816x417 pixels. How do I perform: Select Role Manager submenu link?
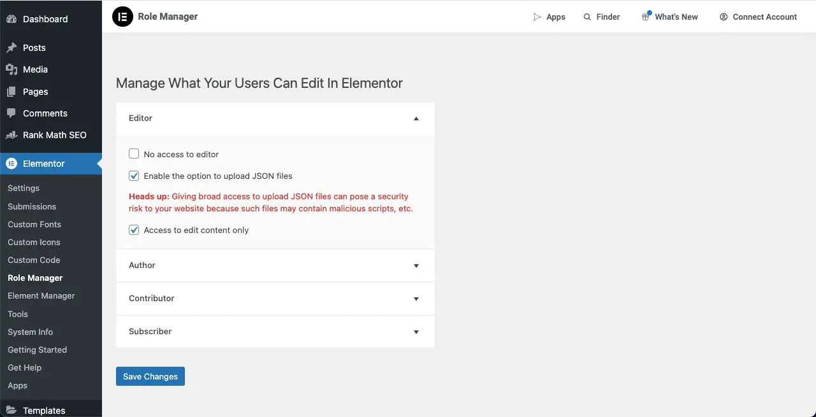tap(35, 278)
